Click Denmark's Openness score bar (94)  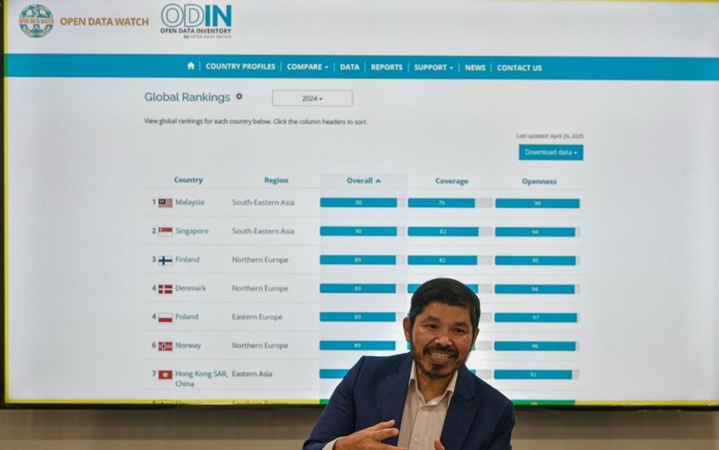point(537,289)
